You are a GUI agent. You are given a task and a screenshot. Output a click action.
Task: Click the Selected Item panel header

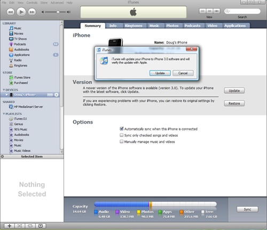click(x=32, y=157)
